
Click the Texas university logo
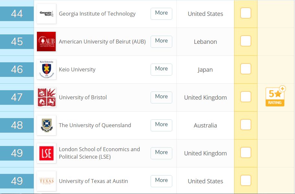47,181
